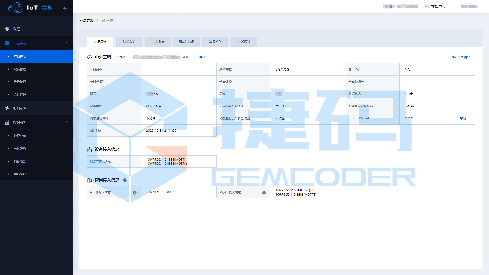Open 地理分布 under 数据分析

coord(20,136)
